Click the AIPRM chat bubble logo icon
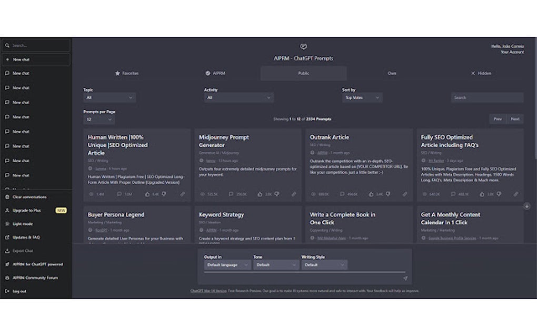 (303, 46)
